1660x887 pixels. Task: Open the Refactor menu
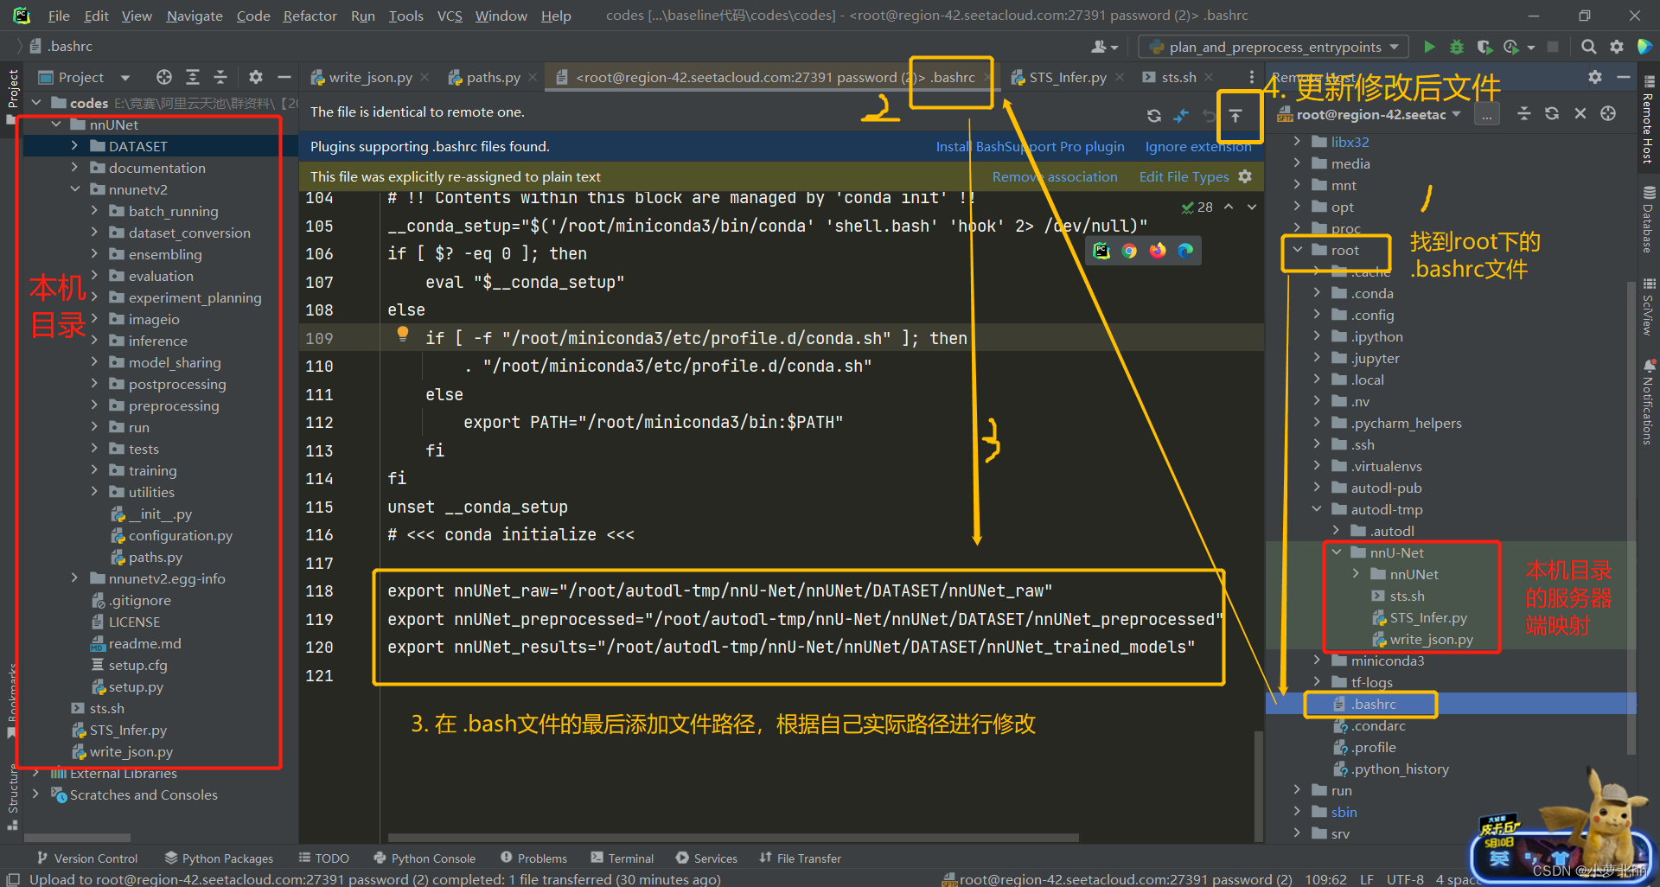pos(310,16)
